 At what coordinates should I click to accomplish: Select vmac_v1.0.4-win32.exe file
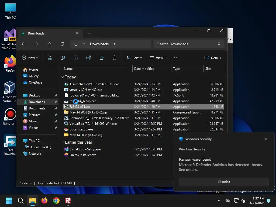(x=143, y=89)
